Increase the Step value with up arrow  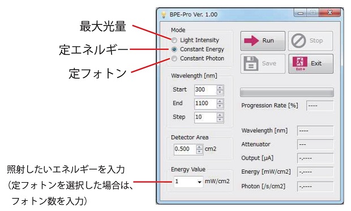click(220, 115)
